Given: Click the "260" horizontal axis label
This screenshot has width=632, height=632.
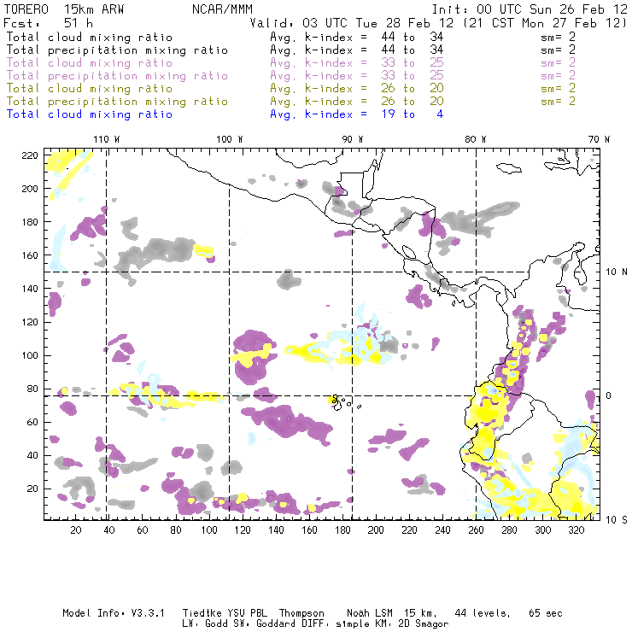Looking at the screenshot, I should tap(476, 530).
